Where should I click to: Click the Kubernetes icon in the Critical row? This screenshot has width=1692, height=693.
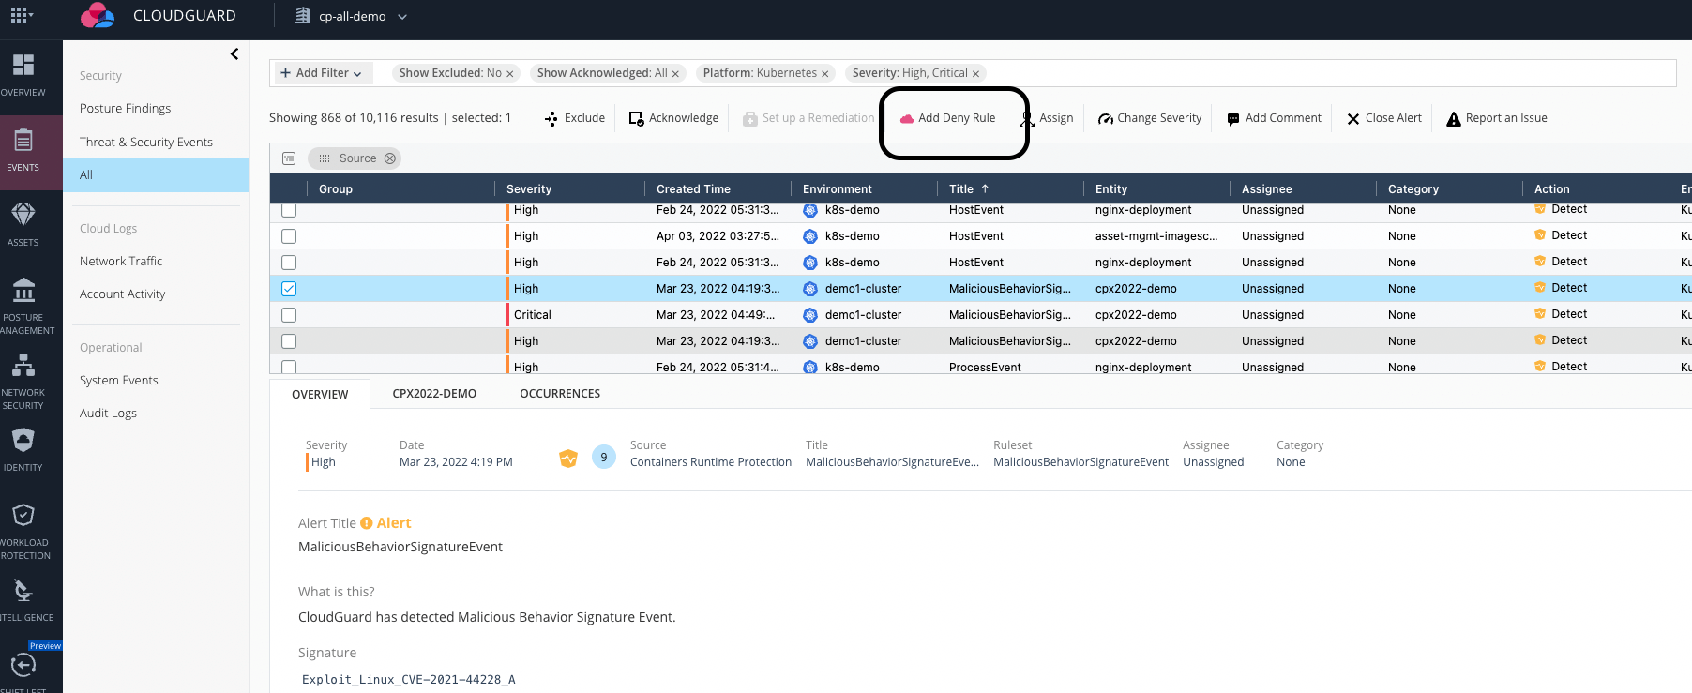click(810, 315)
